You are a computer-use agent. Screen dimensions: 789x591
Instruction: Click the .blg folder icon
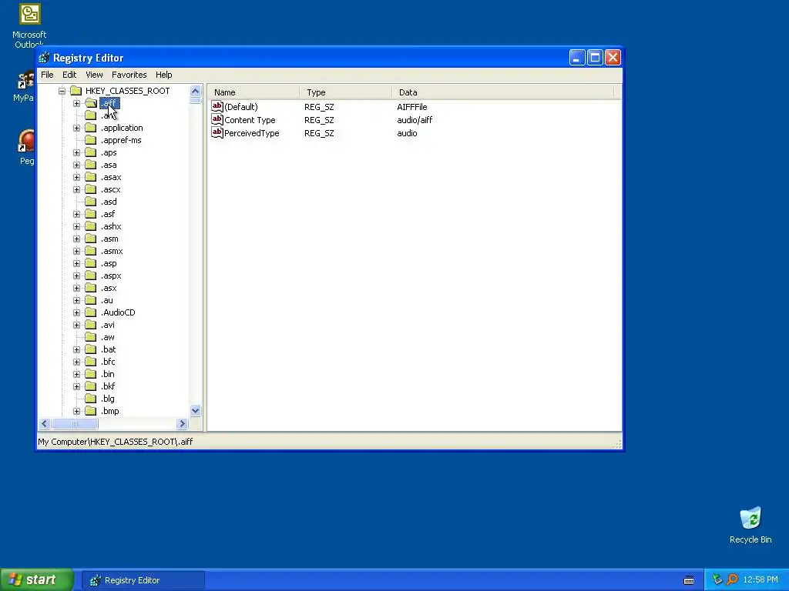[x=91, y=399]
